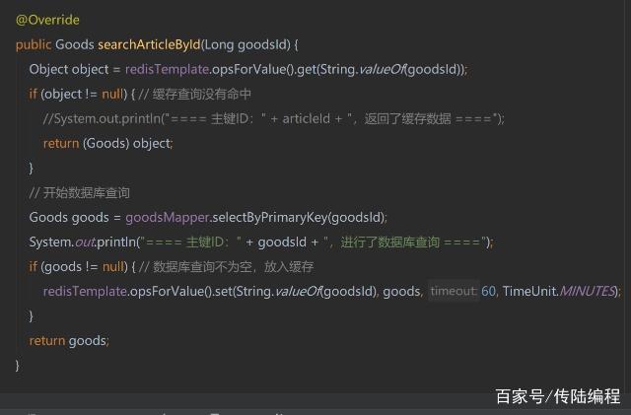The height and width of the screenshot is (415, 631).
Task: Click the 开始数据库查询 comment line
Action: click(x=79, y=193)
